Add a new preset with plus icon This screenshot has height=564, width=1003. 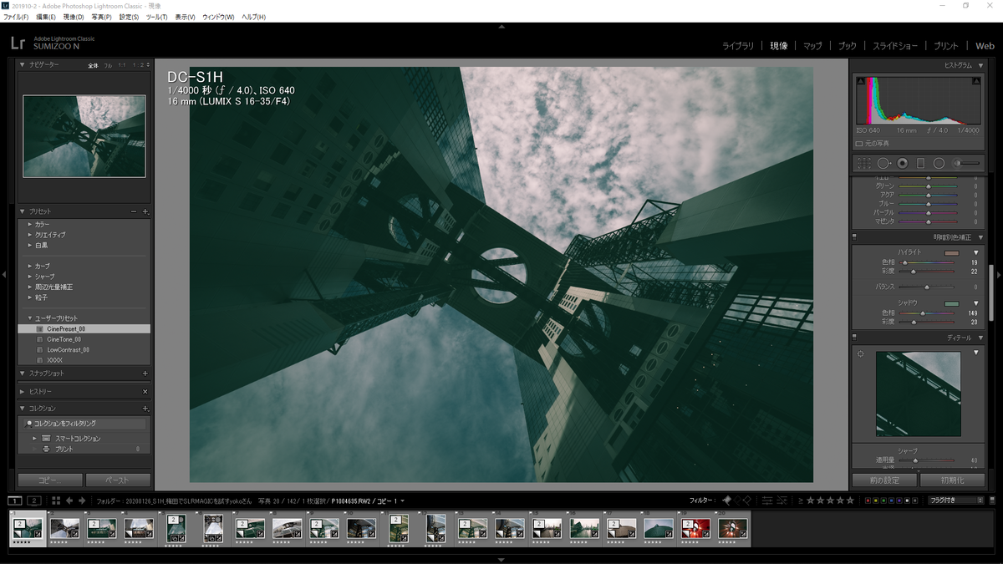pyautogui.click(x=145, y=211)
